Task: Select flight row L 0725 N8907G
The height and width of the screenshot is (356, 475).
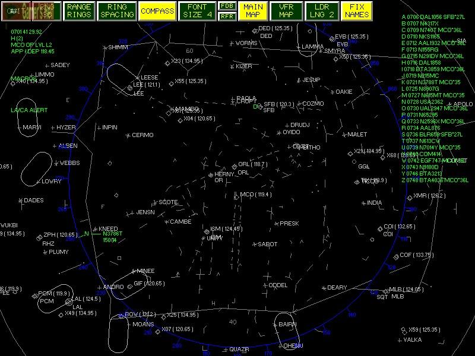Action: 420,88
